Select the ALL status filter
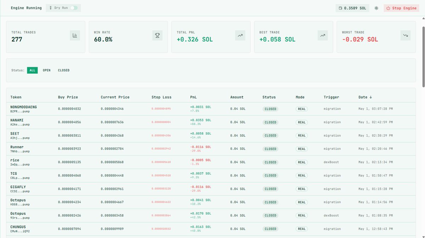The image size is (425, 238). tap(32, 70)
